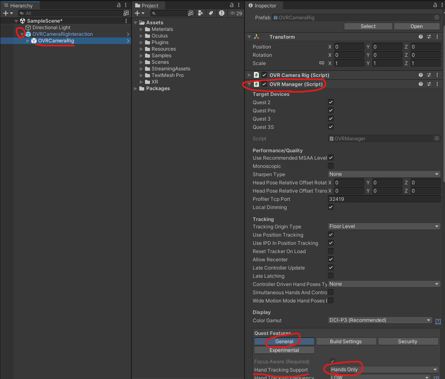Search by type icon in Project
Image resolution: width=445 pixels, height=379 pixels.
(x=201, y=13)
